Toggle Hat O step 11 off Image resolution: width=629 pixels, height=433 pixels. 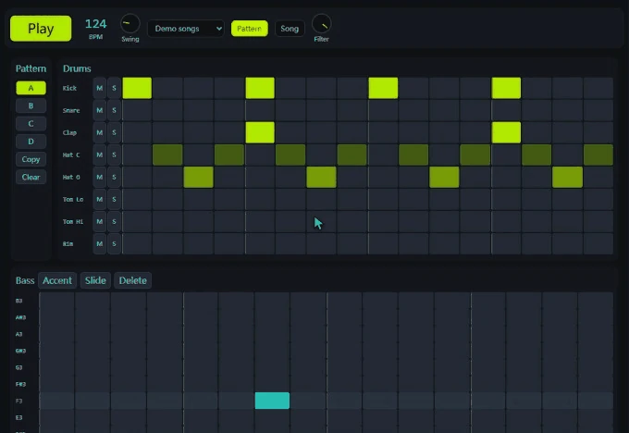445,177
